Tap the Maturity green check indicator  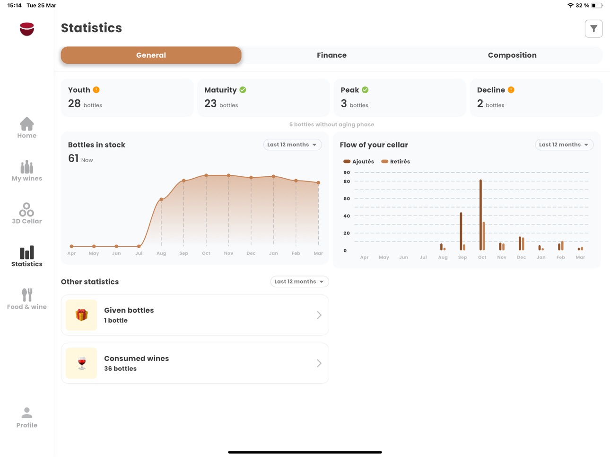tap(243, 90)
